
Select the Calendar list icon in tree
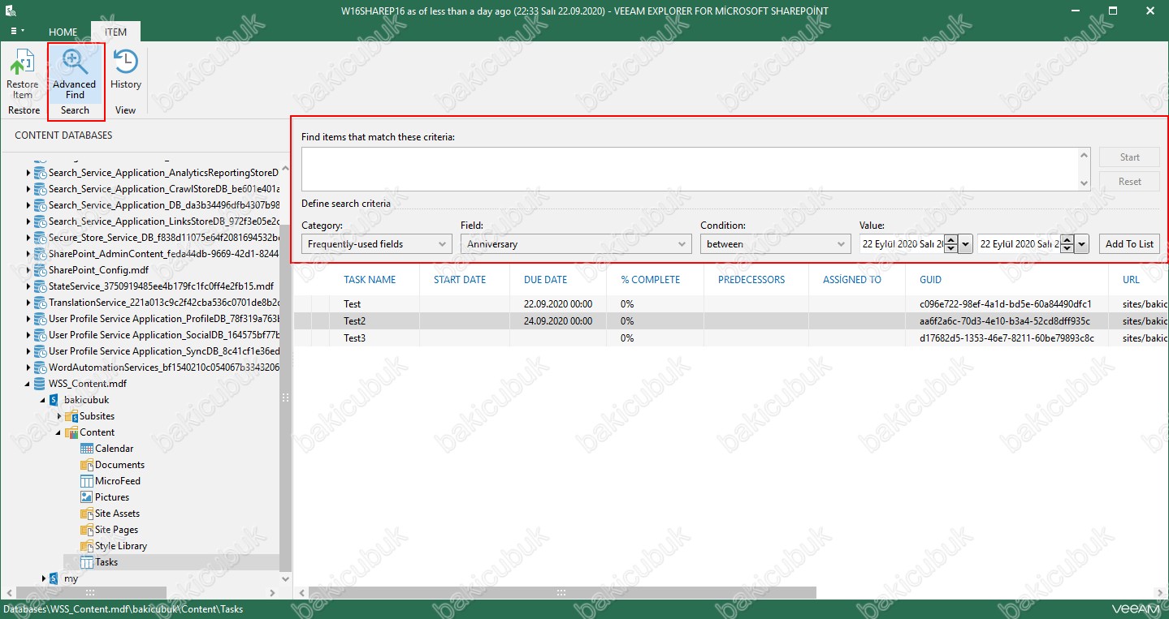pyautogui.click(x=87, y=449)
